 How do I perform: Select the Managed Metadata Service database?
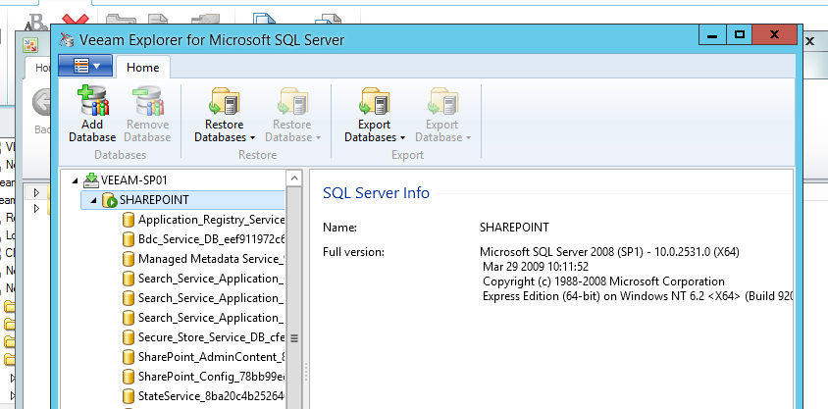[x=211, y=259]
